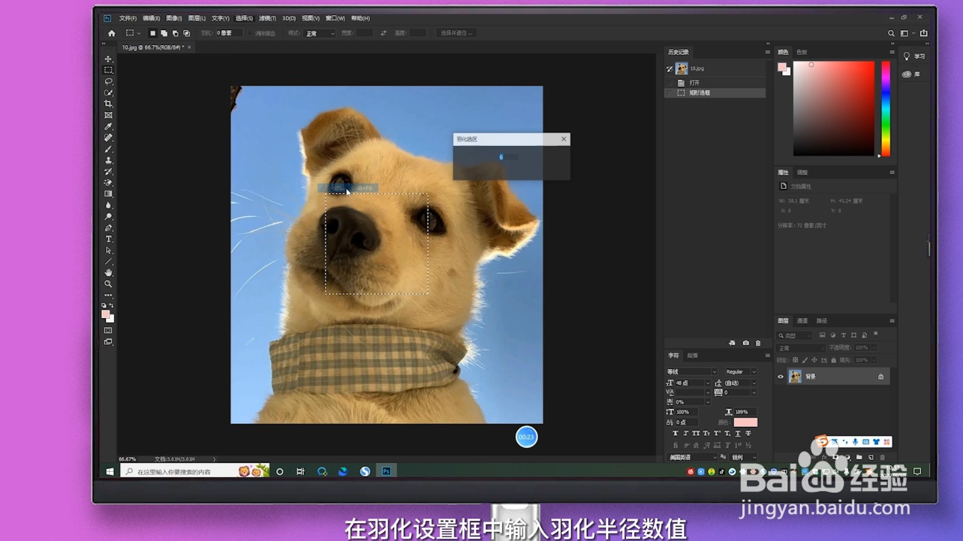Toggle history brush source for 矩形选框 state
963x541 pixels.
pyautogui.click(x=670, y=93)
